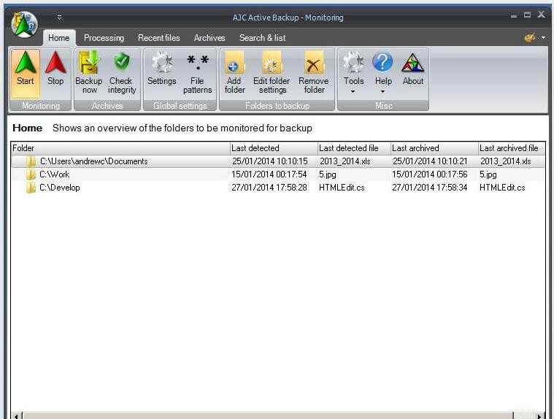Open the Archives tab
Screen dimensions: 554x419
point(209,38)
